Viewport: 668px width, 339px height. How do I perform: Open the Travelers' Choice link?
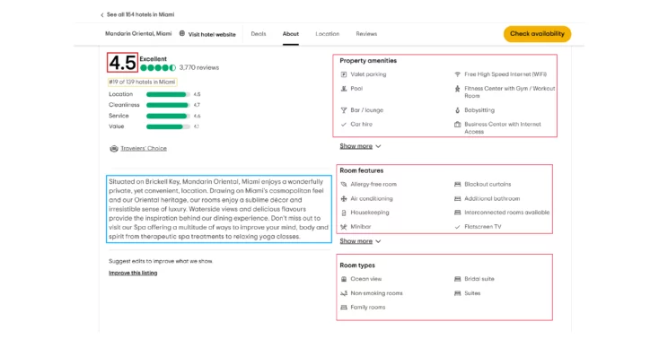(x=144, y=149)
